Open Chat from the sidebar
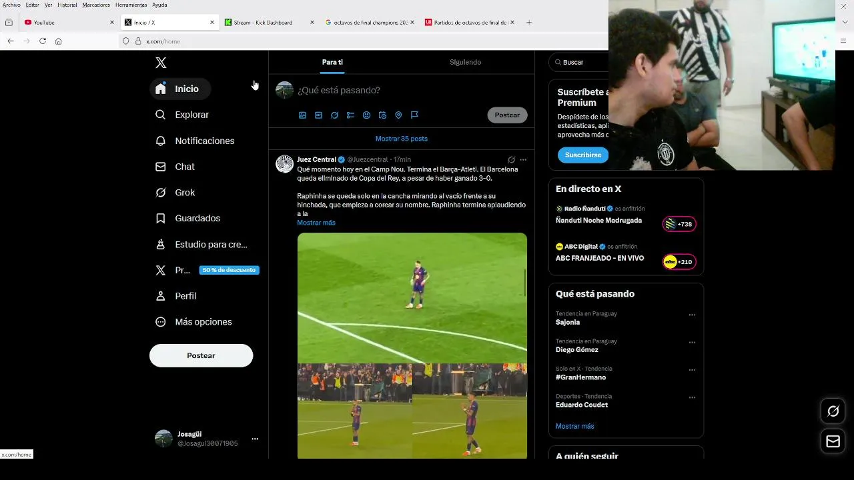 [175, 167]
